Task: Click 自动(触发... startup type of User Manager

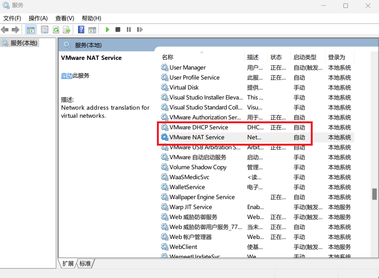Action: 308,68
